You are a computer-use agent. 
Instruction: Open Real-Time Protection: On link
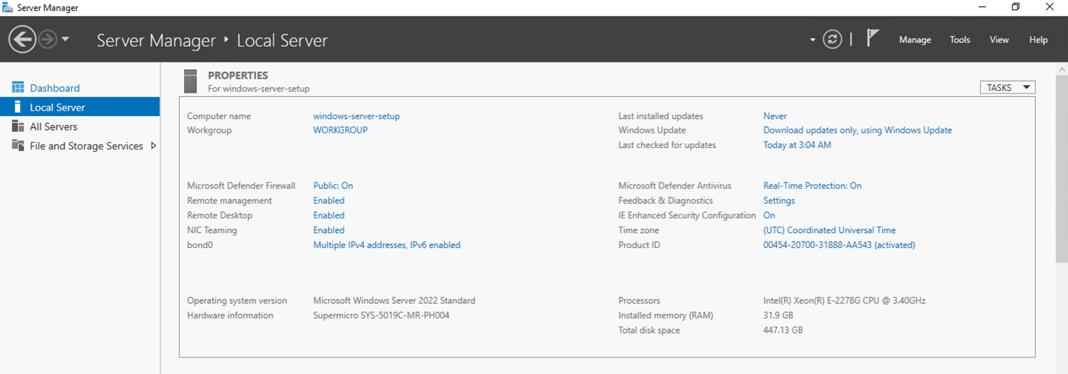(812, 186)
